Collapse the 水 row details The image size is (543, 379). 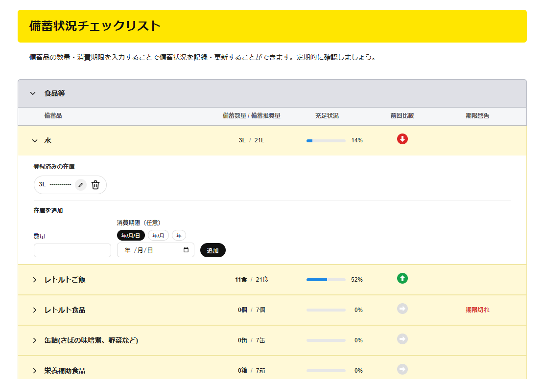(x=35, y=141)
